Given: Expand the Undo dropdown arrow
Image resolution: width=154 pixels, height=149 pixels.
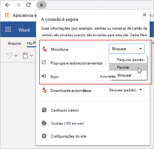Looking at the screenshot, I should (x=16, y=56).
